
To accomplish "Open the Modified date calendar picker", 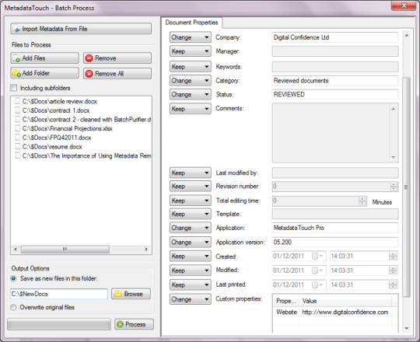I will [317, 270].
